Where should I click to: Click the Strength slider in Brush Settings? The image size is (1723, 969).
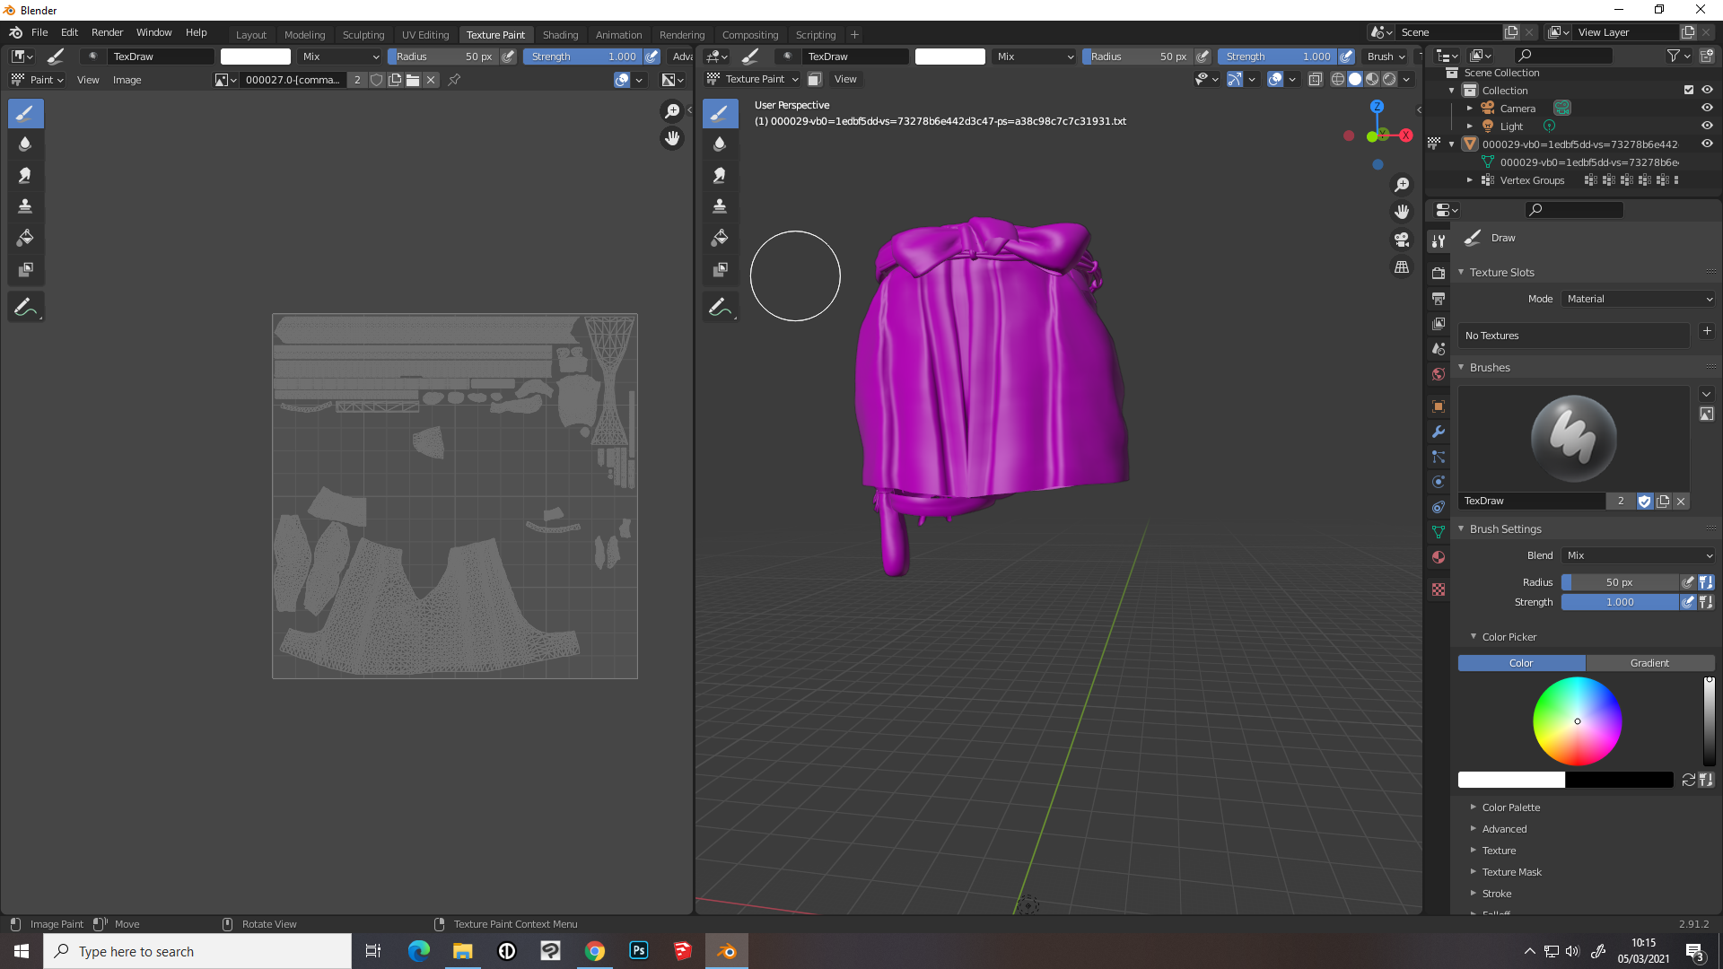point(1620,602)
